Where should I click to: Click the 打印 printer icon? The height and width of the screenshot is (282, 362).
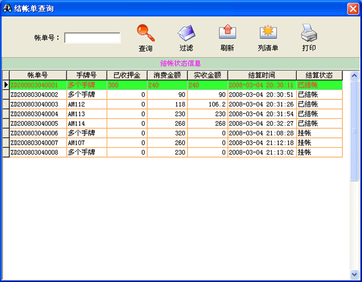pyautogui.click(x=309, y=33)
